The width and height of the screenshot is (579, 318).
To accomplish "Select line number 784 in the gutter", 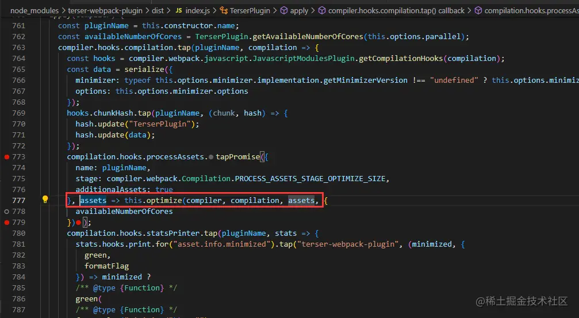I will coord(18,277).
